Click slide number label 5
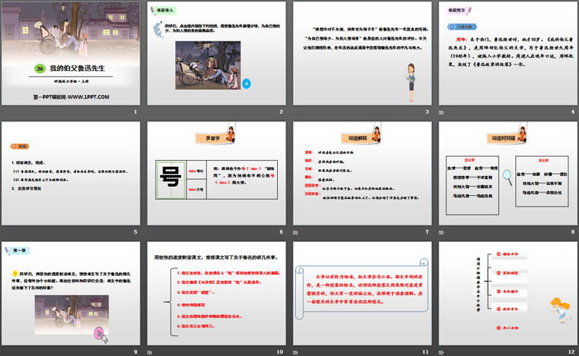Viewport: 579px width, 356px height. click(136, 231)
